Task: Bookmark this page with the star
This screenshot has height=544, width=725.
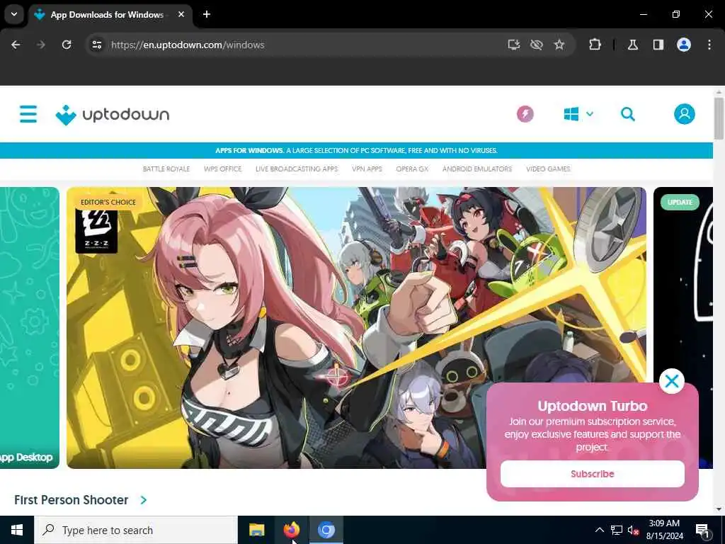Action: (559, 45)
